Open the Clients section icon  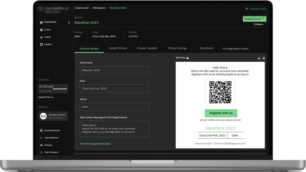point(41,37)
